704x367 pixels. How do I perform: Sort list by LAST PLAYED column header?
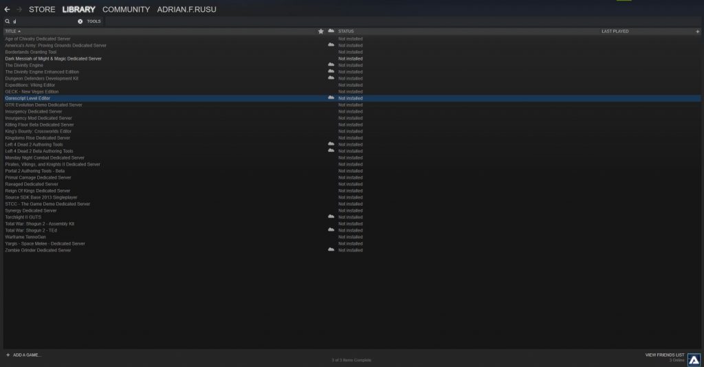[x=615, y=32]
